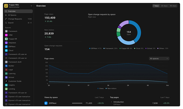The image size is (183, 109).
Task: Click the 7,836 Introduction views value
Action: (155, 103)
